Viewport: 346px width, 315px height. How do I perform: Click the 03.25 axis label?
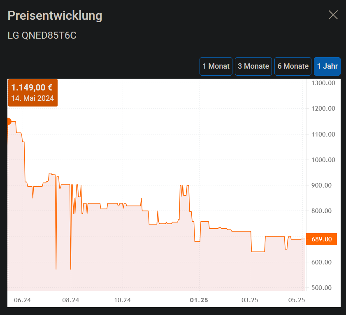click(250, 300)
